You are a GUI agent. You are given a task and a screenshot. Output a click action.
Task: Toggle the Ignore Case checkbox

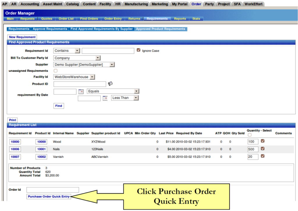[x=139, y=50]
